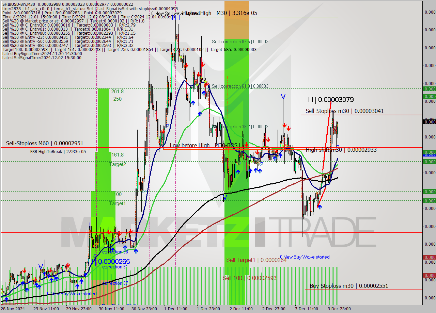
Task: Click the '161.8' Fibonacci level label
Action: click(118, 154)
